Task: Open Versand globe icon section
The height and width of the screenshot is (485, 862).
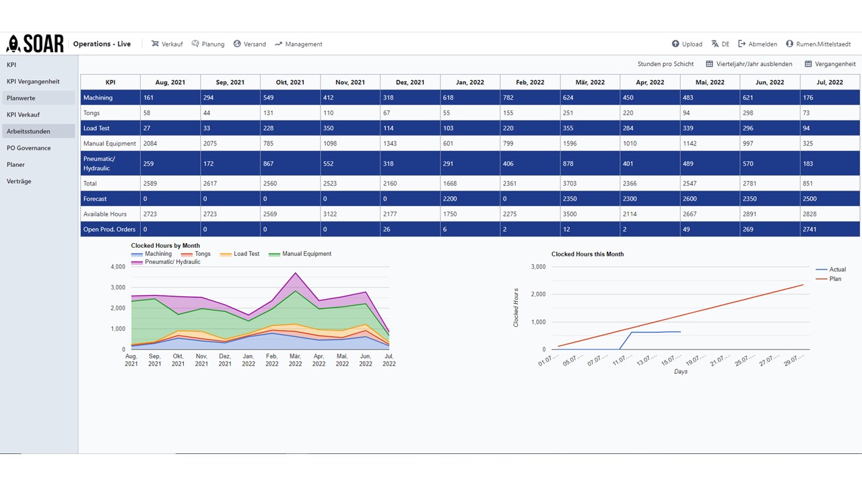Action: pos(237,44)
